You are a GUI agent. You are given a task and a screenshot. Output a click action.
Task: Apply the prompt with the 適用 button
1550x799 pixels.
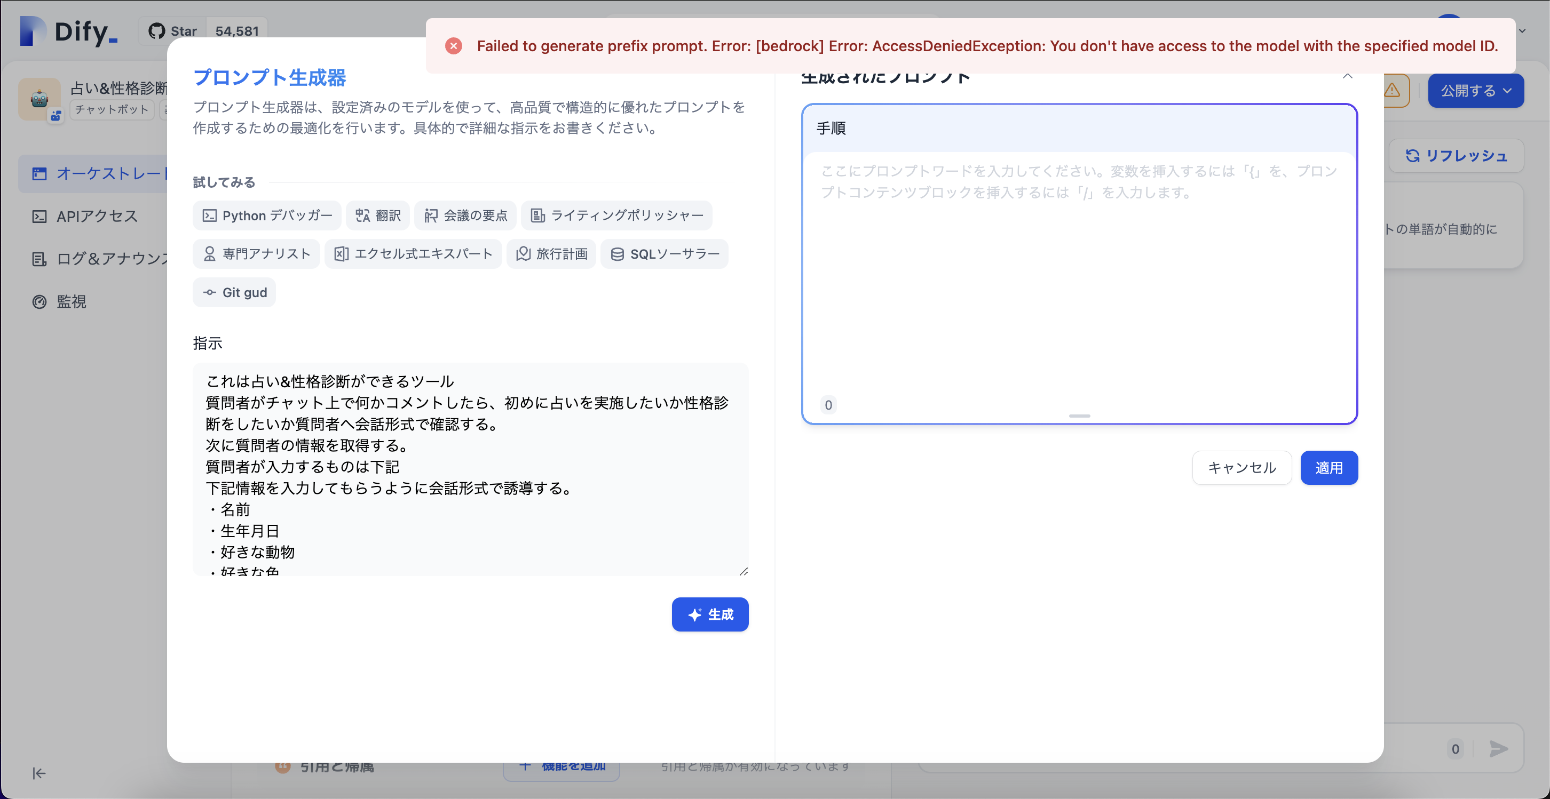[x=1329, y=468]
